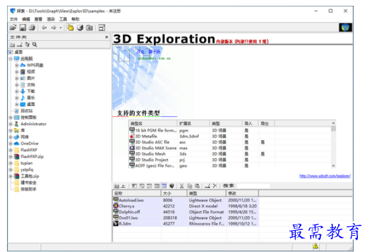This screenshot has height=252, width=367.
Task: Click the 类型名 column header
Action: (153, 123)
